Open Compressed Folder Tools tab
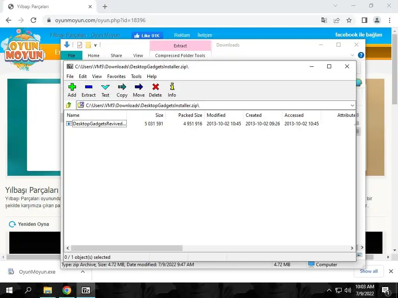This screenshot has height=298, width=398. pyautogui.click(x=180, y=55)
